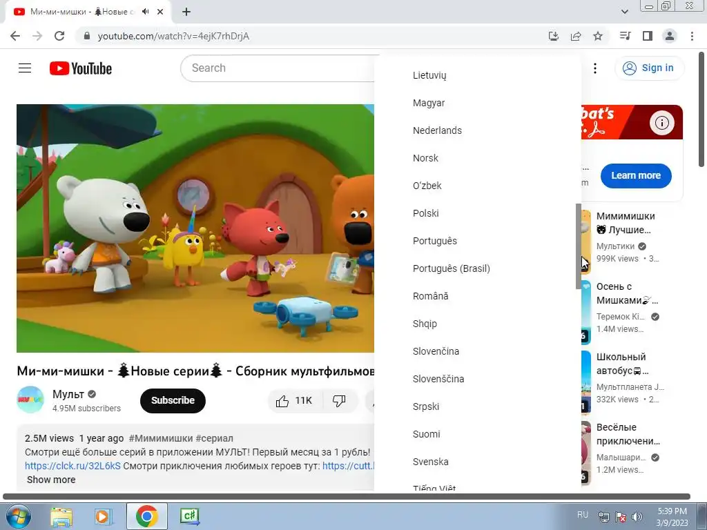Bookmark this page with the star
This screenshot has height=530, width=707.
[x=598, y=36]
